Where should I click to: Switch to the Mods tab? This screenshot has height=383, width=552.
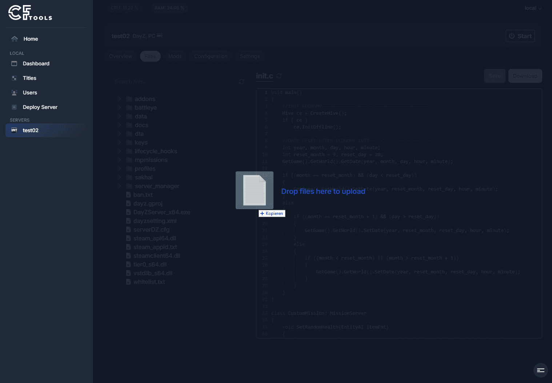175,56
